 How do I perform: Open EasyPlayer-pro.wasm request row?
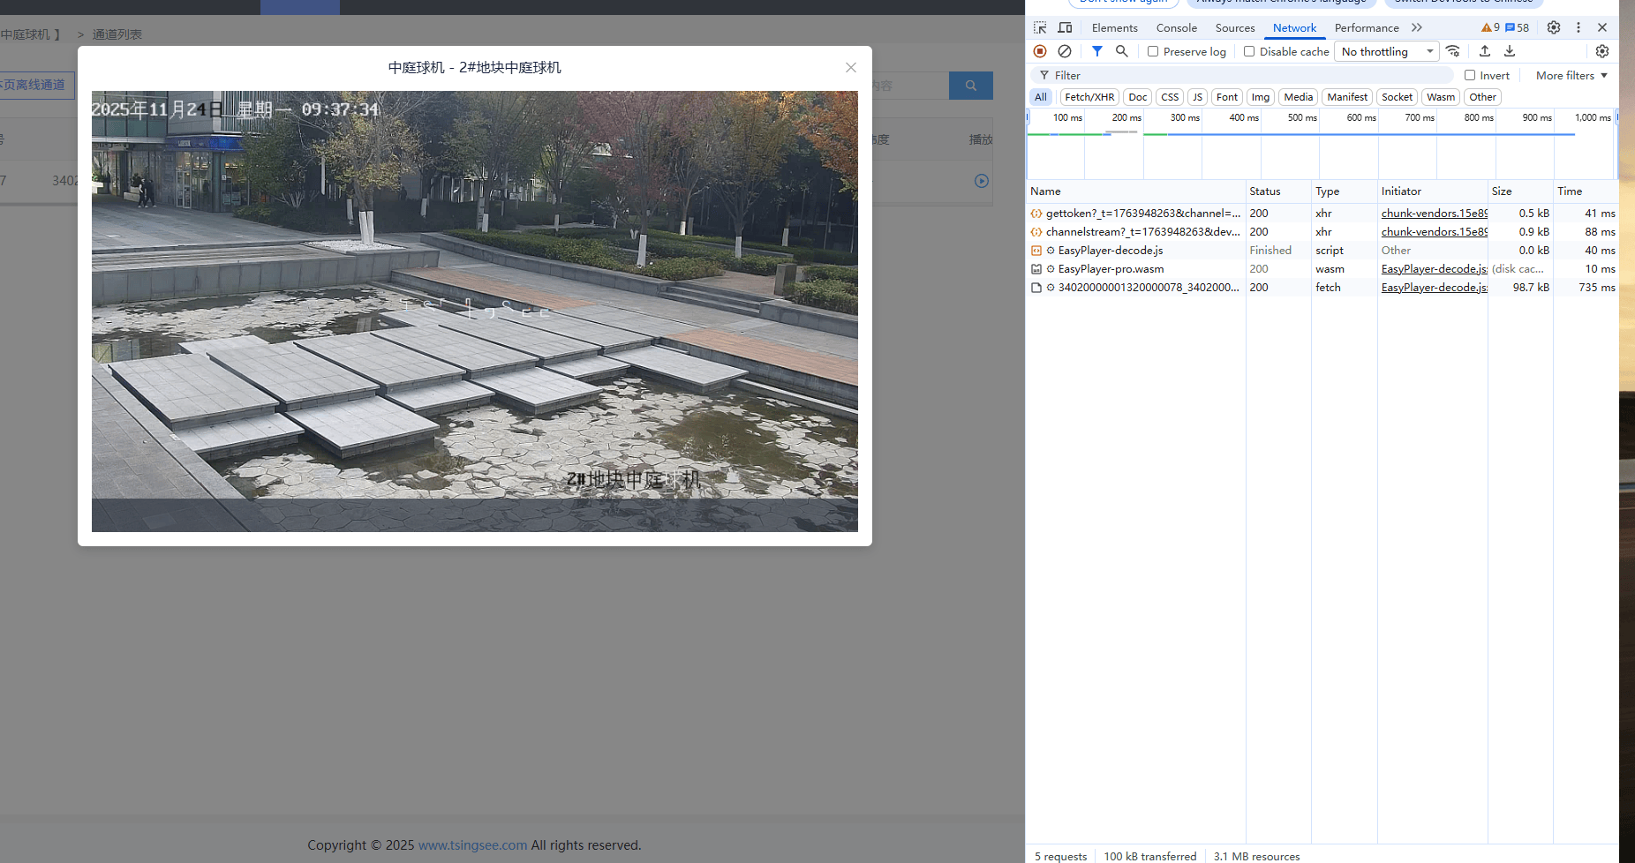click(1111, 269)
